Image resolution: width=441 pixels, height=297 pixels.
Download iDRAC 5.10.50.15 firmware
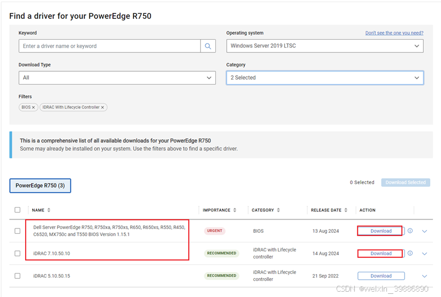(x=381, y=276)
